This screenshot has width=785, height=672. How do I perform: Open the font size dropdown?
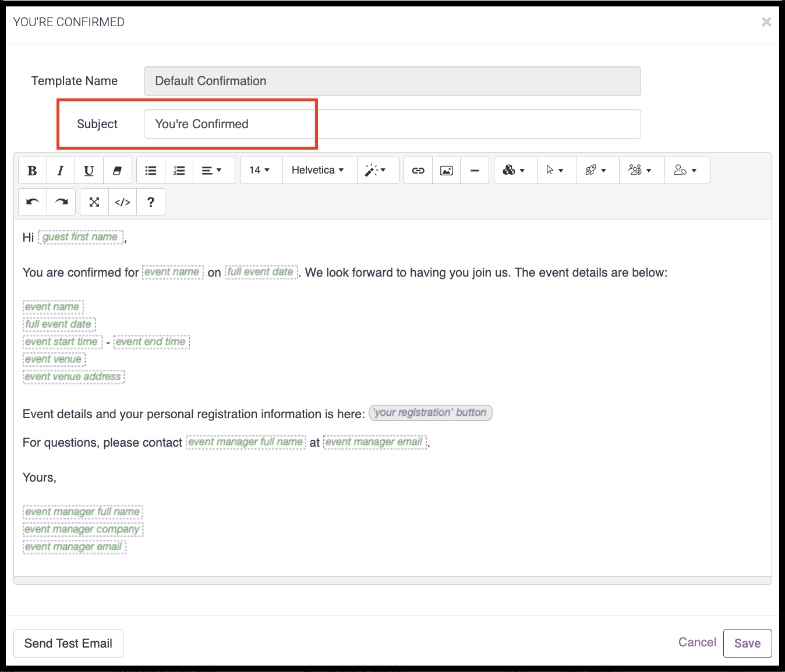coord(260,170)
